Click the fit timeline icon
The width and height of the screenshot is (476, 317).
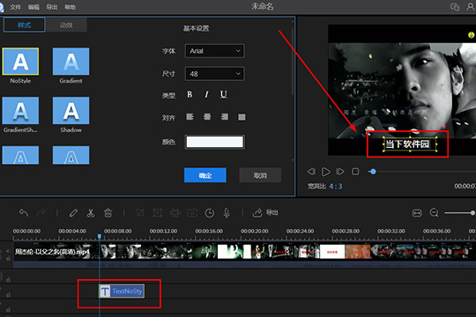417,213
